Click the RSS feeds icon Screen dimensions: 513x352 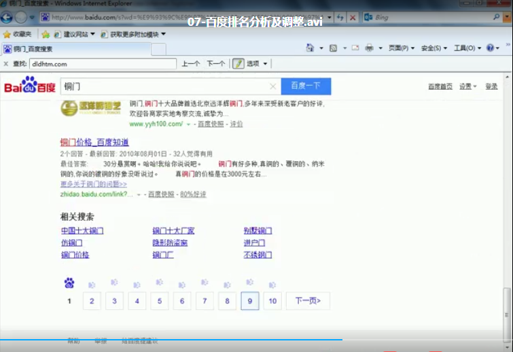pos(333,48)
